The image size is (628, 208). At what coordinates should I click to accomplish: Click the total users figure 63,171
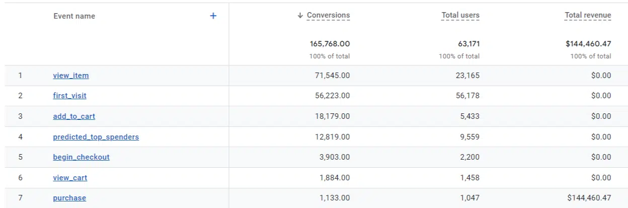tap(468, 44)
